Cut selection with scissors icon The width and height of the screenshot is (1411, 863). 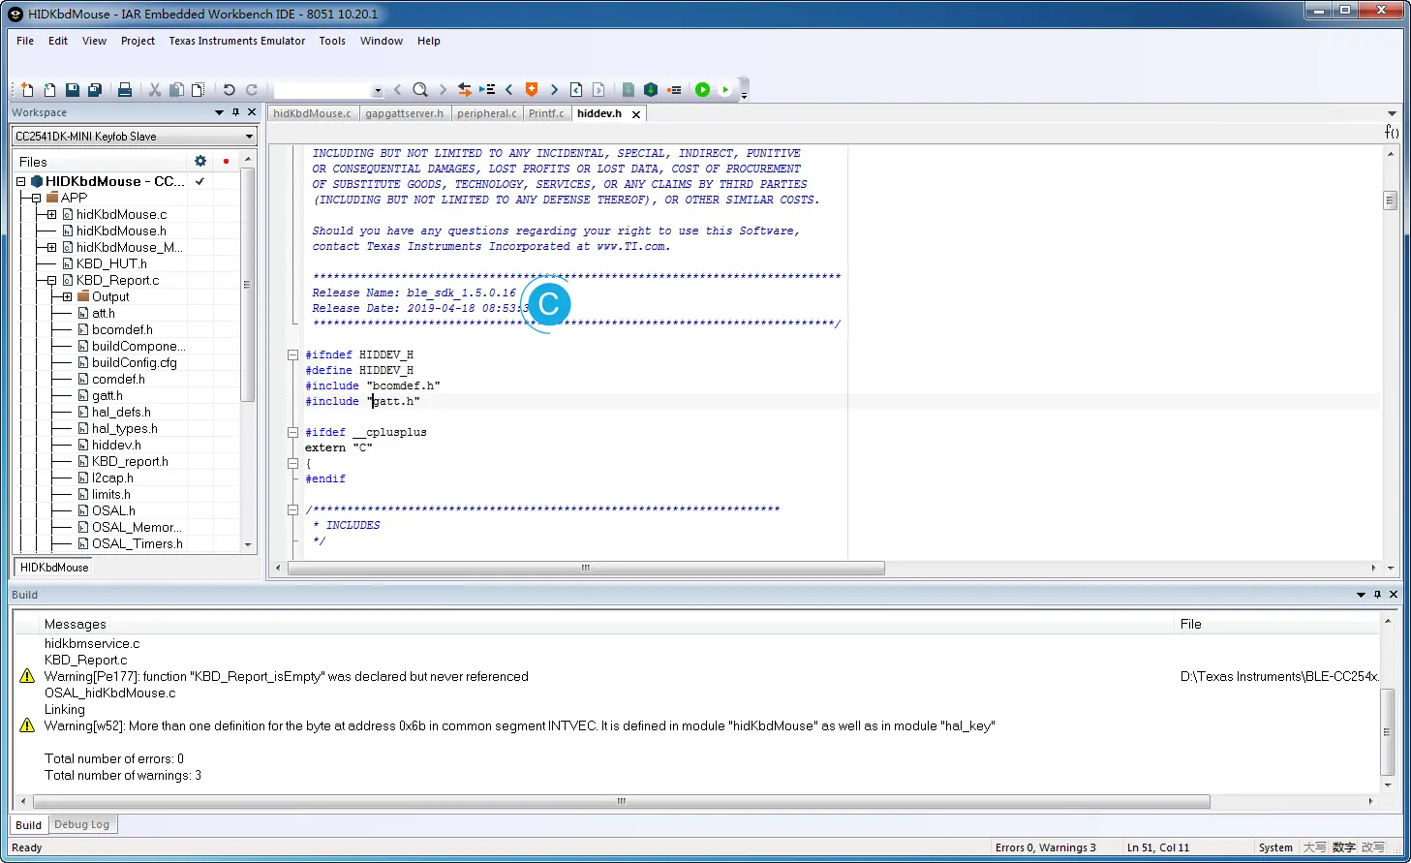pyautogui.click(x=155, y=90)
